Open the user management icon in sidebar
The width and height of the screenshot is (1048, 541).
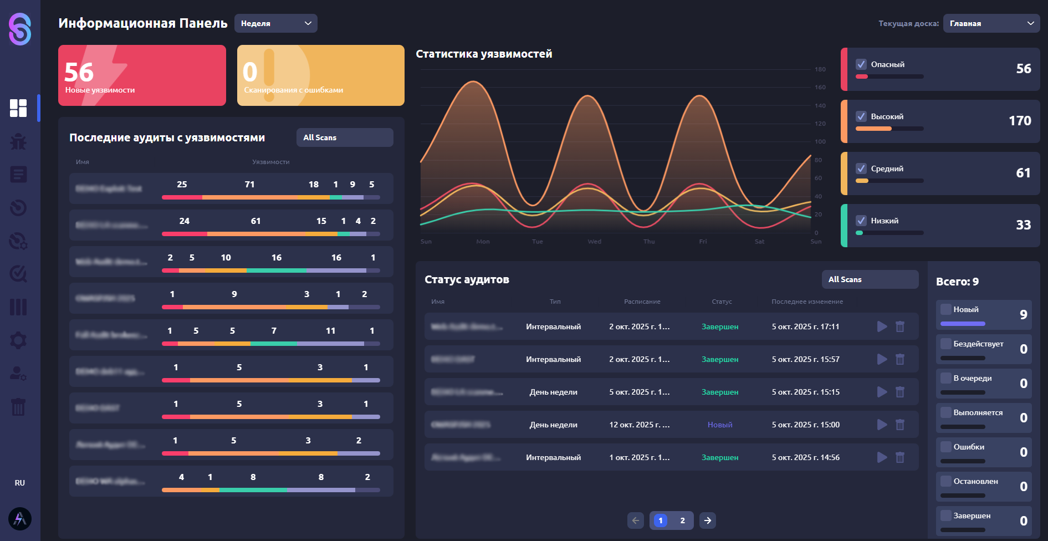point(18,374)
